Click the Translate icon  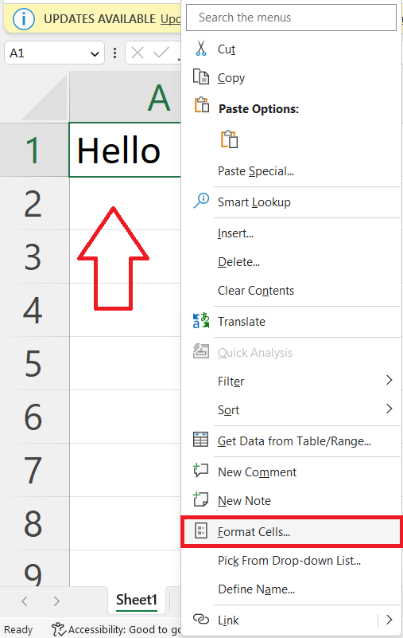(x=200, y=321)
